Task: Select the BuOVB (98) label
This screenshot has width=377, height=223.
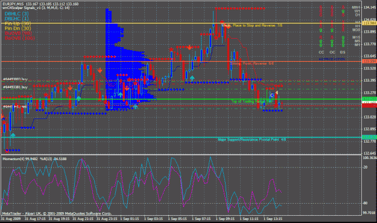Action: point(18,33)
